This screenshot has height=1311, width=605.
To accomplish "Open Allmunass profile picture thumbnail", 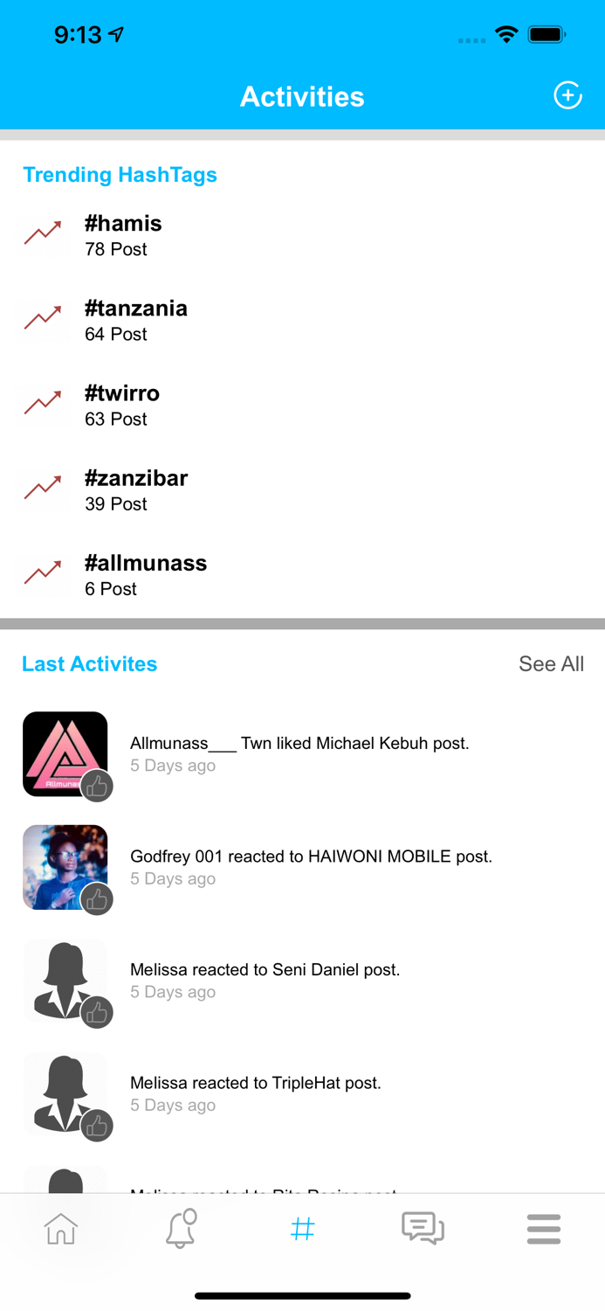I will (65, 753).
